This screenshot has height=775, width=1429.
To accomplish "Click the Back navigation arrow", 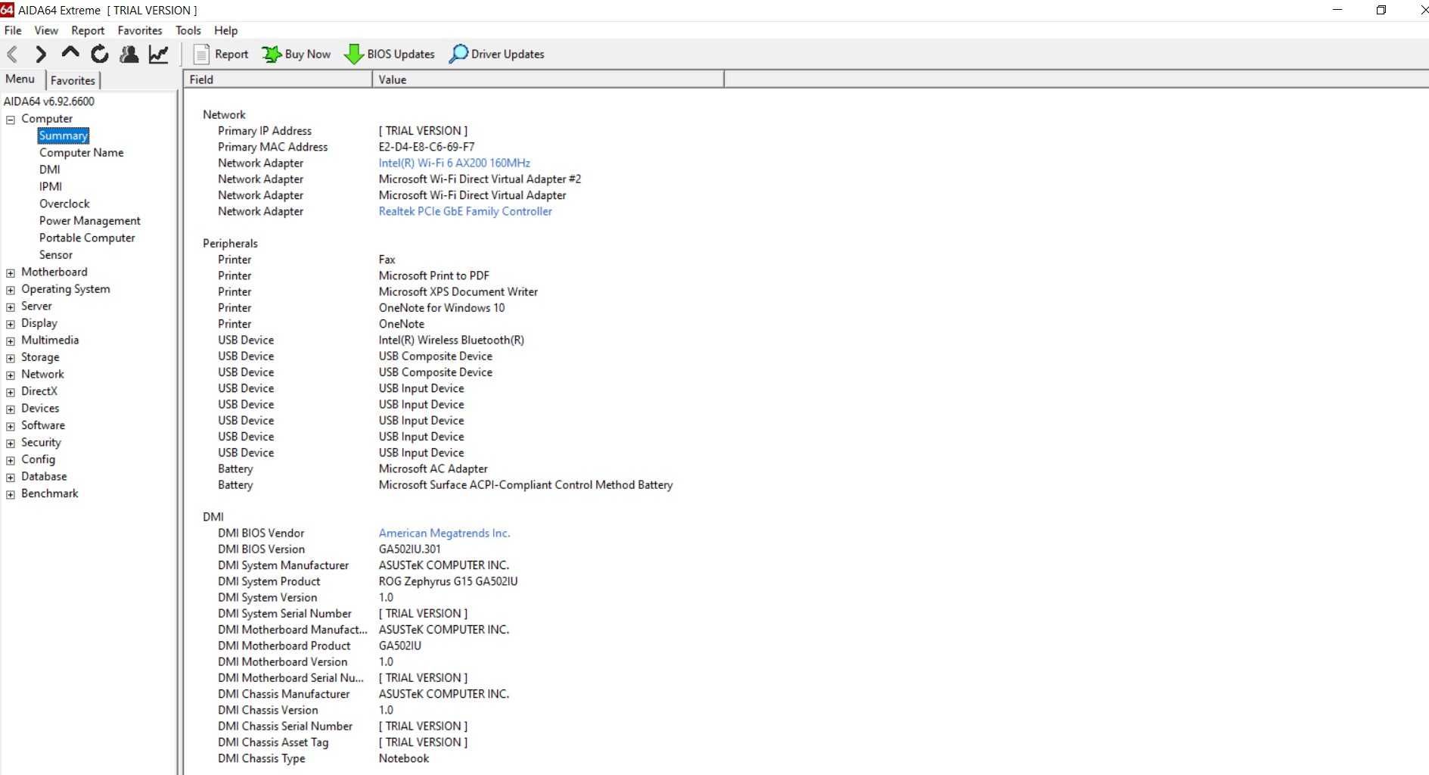I will tap(12, 54).
